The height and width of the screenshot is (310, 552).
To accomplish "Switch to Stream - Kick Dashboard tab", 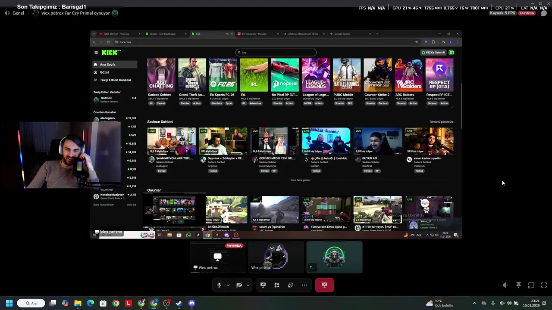I will [x=166, y=34].
